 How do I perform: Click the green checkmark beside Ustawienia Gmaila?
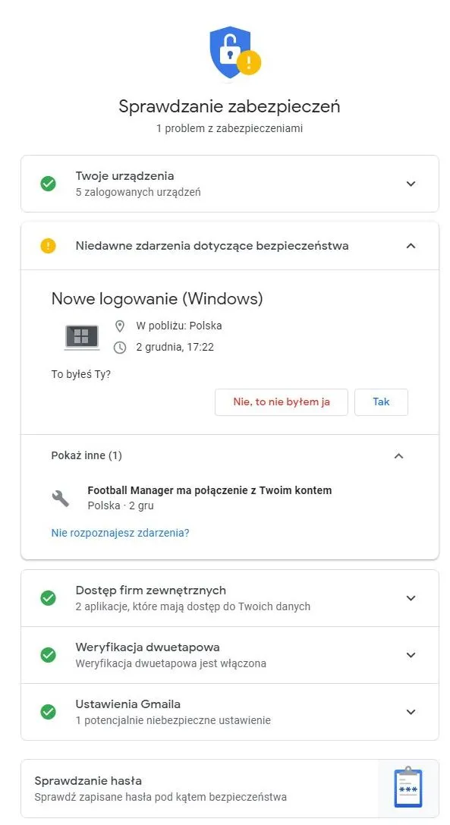(49, 712)
